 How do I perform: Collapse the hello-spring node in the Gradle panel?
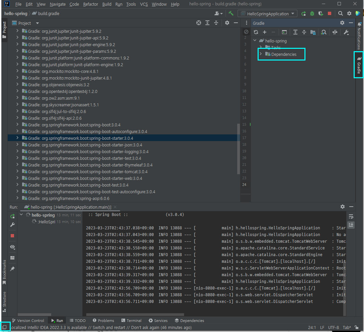coord(255,40)
